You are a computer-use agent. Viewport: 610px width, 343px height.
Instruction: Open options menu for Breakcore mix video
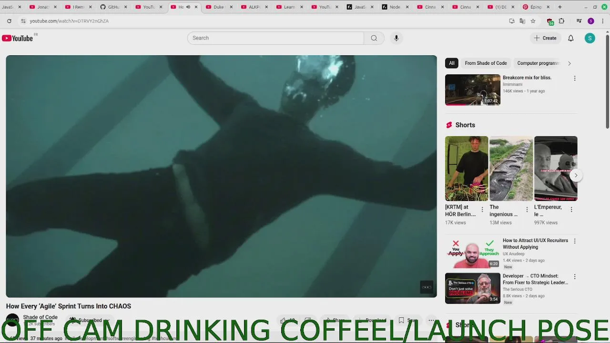pos(574,78)
